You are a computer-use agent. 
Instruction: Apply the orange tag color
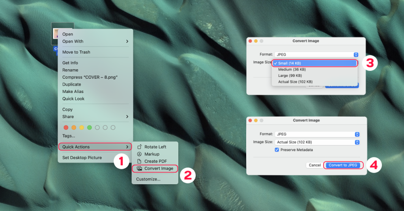tap(74, 128)
